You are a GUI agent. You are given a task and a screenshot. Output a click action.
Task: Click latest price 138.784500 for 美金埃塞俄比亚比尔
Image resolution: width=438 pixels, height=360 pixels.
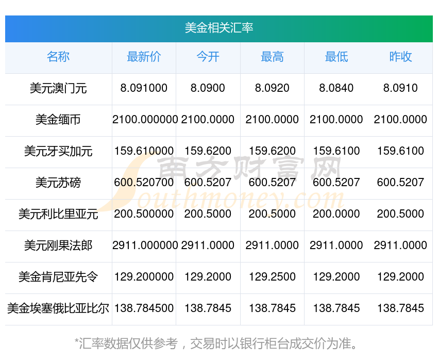coord(144,308)
